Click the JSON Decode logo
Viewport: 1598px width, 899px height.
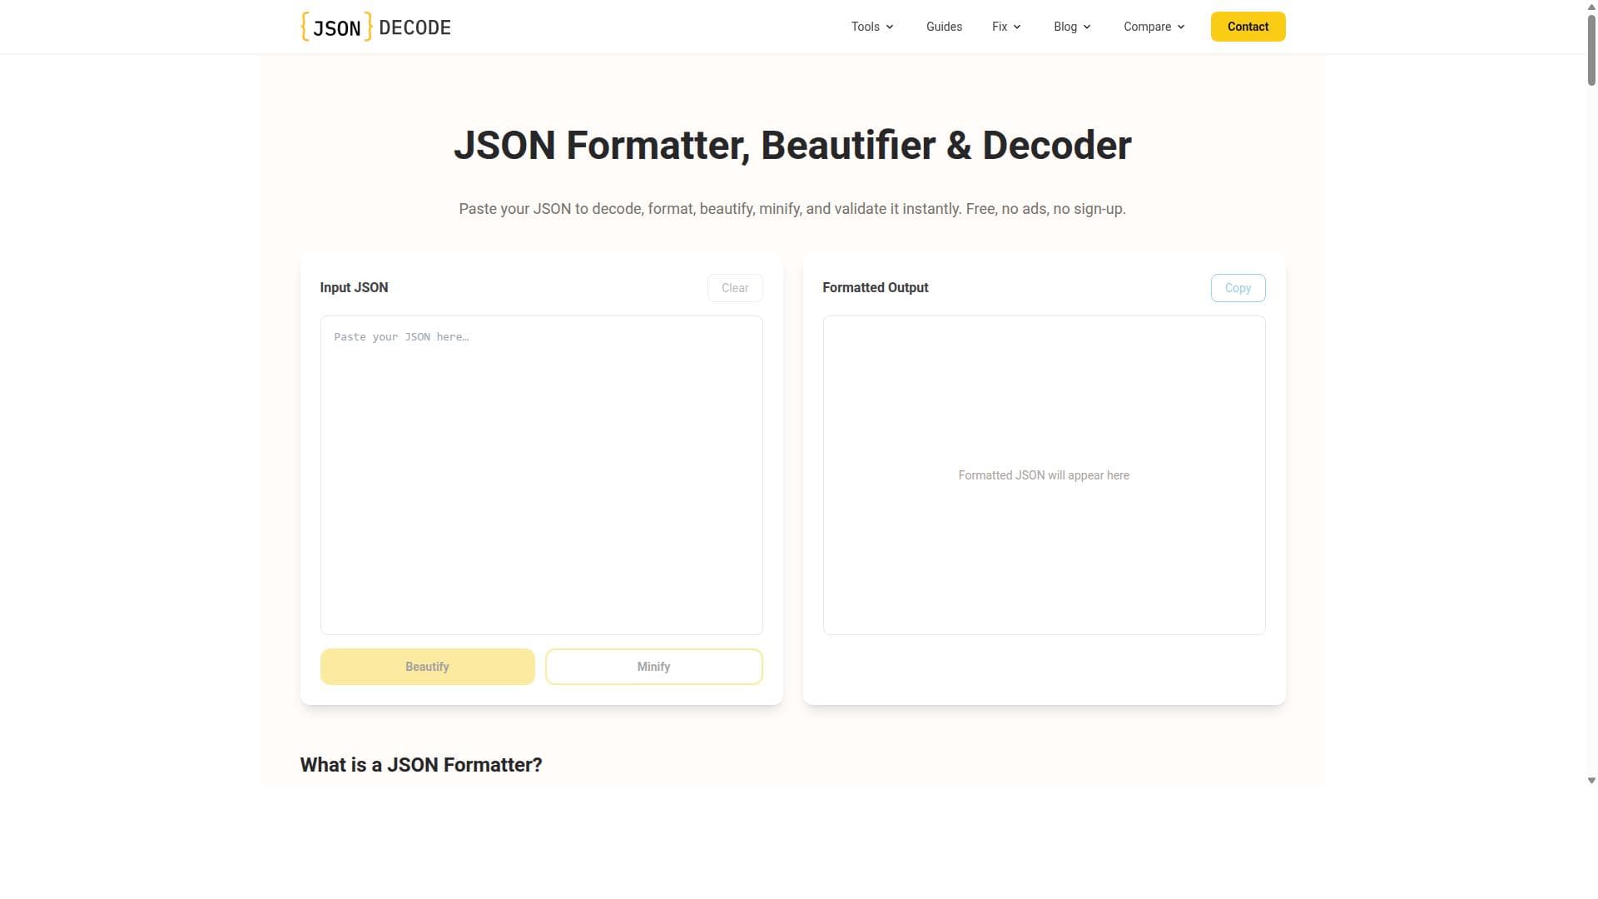[375, 27]
